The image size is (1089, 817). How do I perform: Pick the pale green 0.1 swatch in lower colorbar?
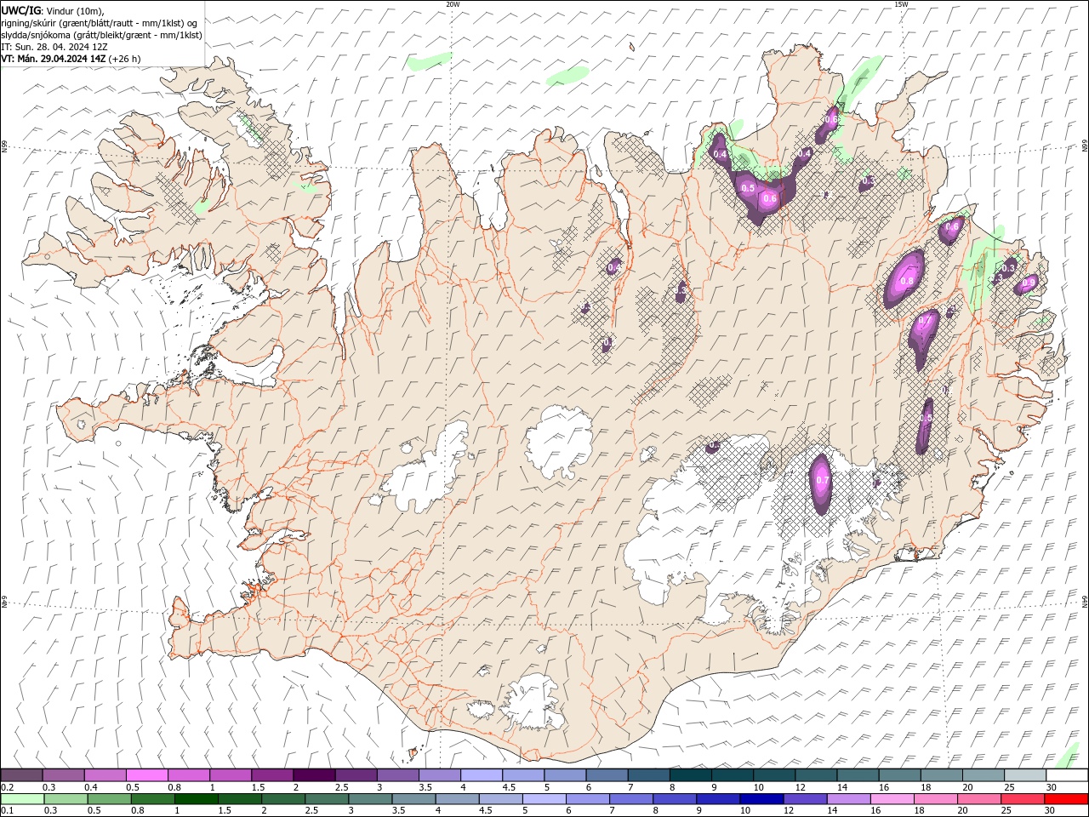coord(23,798)
